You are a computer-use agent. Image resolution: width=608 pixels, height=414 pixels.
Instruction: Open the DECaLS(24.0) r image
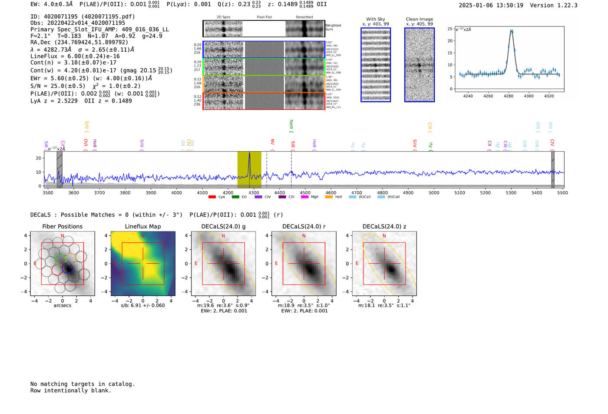[x=304, y=263]
